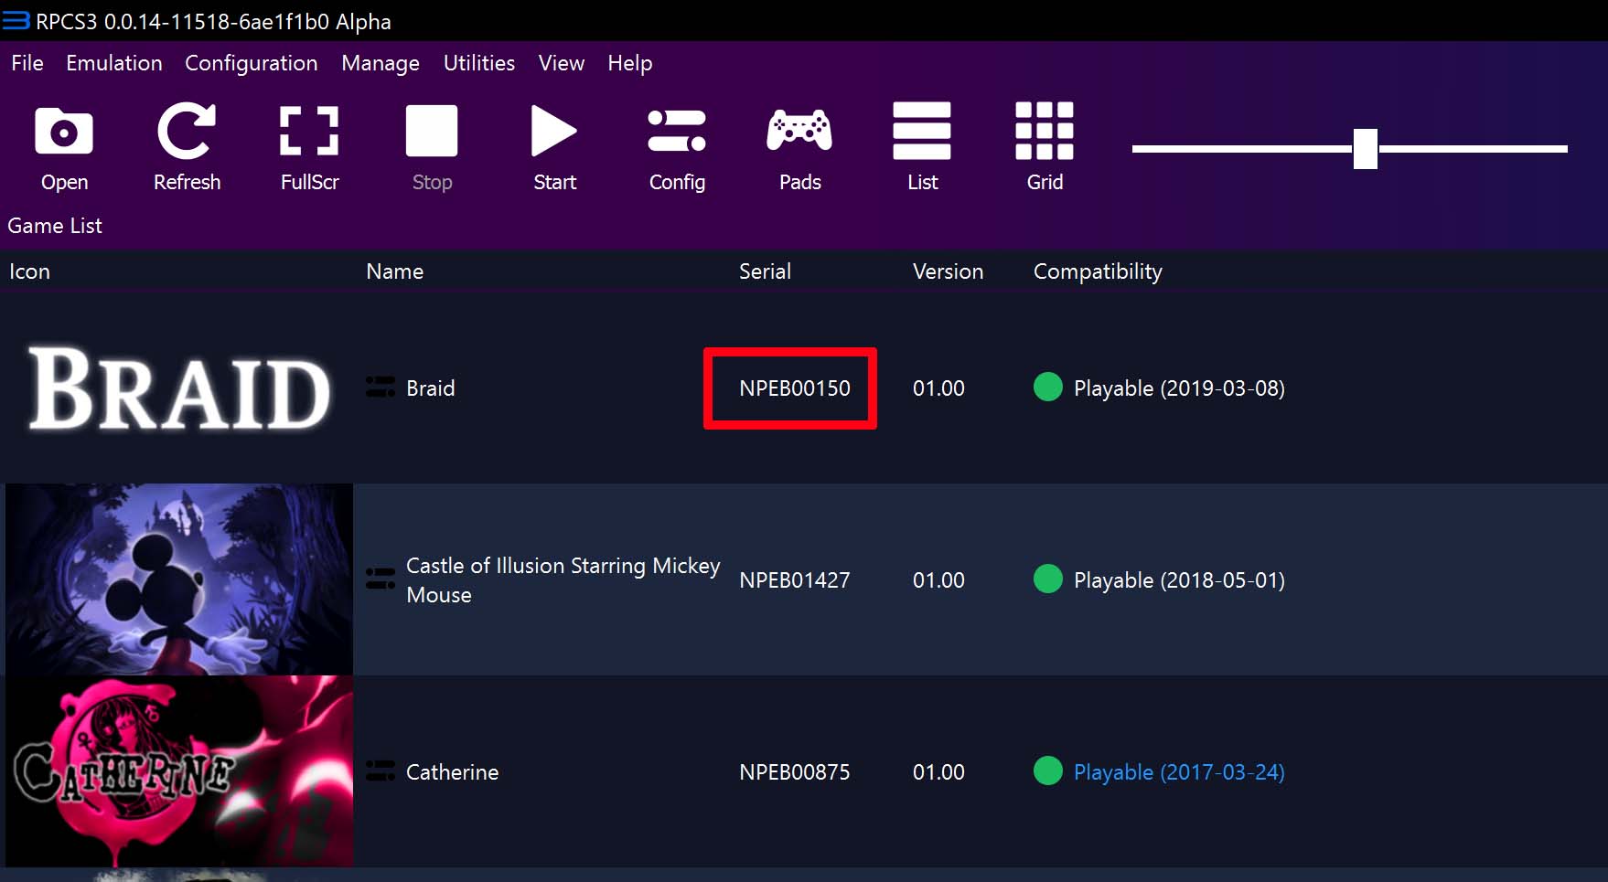Click version 01.00 in Braid row
The width and height of the screenshot is (1608, 882).
coord(938,388)
